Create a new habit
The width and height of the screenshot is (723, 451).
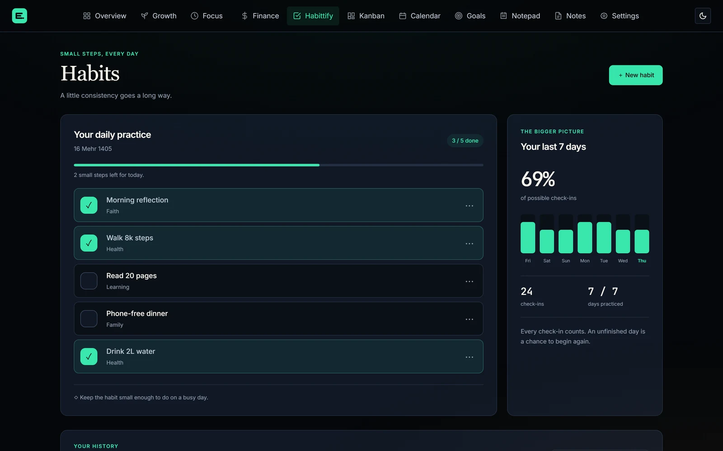(635, 75)
